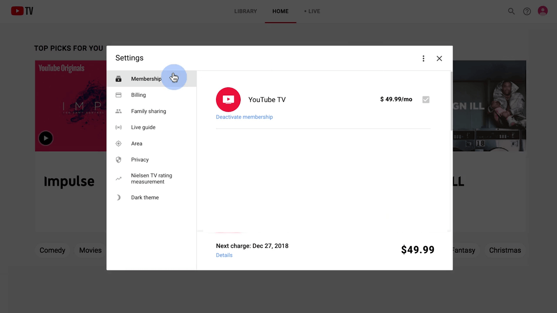This screenshot has height=313, width=557.
Task: Click the Top Picks For You heading
Action: click(69, 48)
